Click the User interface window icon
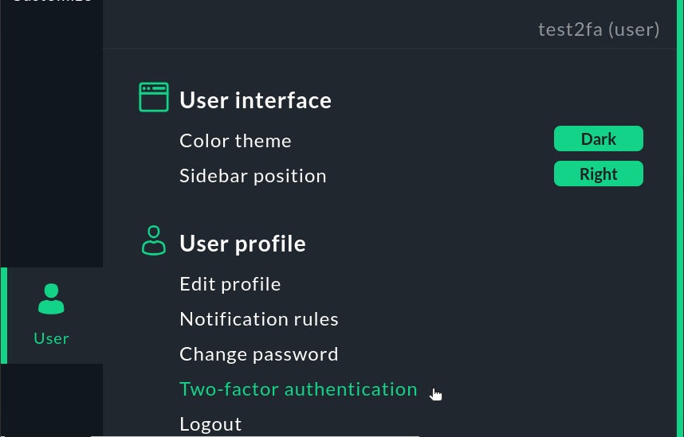The width and height of the screenshot is (684, 437). coord(154,97)
